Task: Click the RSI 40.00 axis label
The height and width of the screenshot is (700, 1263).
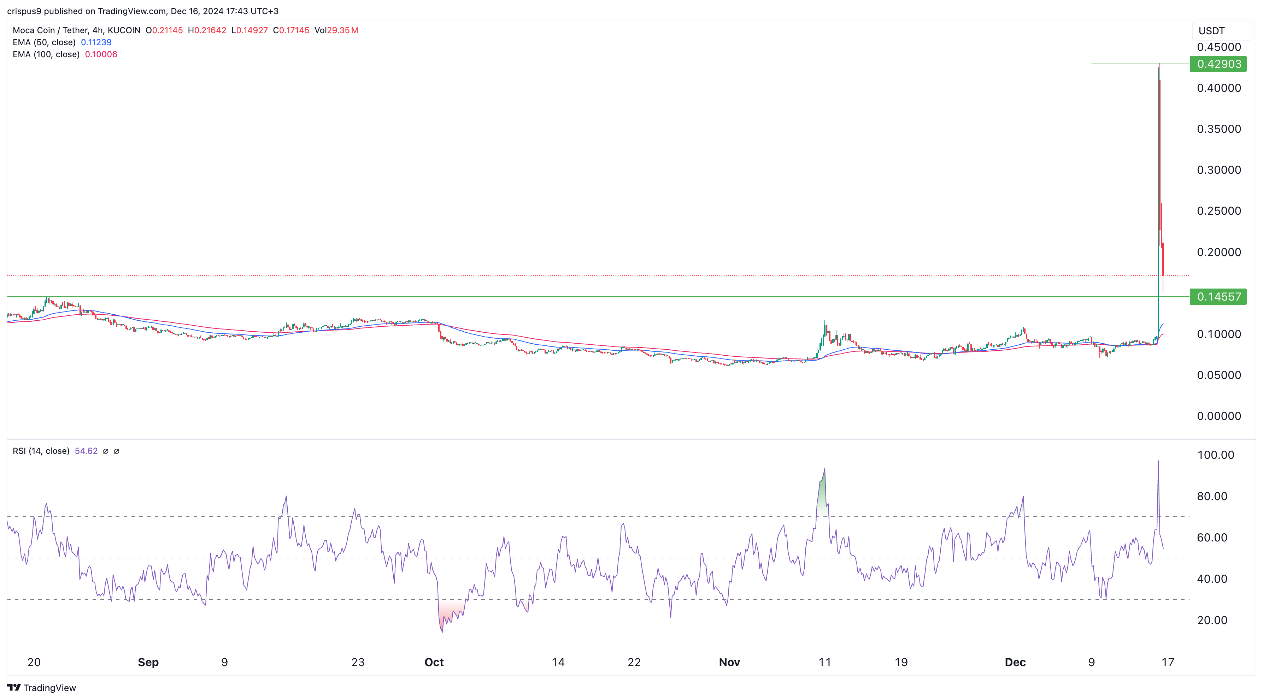Action: click(x=1212, y=579)
